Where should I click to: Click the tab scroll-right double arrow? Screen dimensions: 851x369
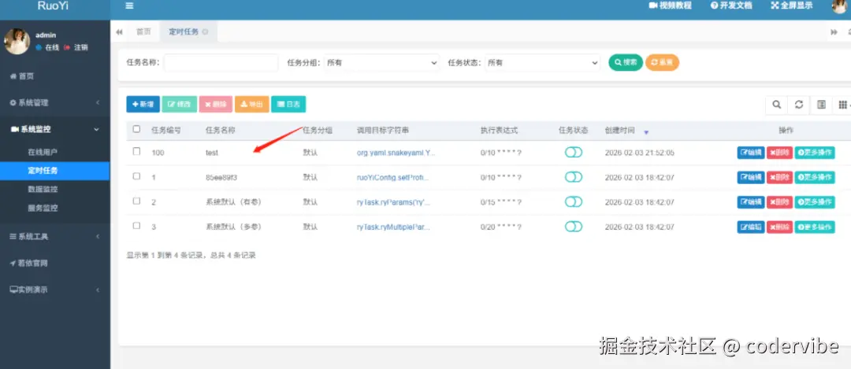click(834, 32)
